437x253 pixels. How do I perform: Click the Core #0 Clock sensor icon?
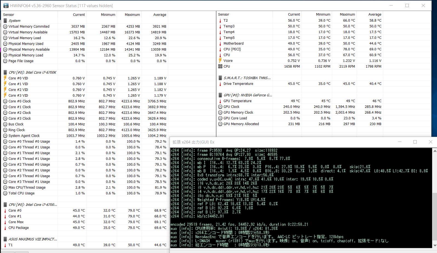coord(5,101)
